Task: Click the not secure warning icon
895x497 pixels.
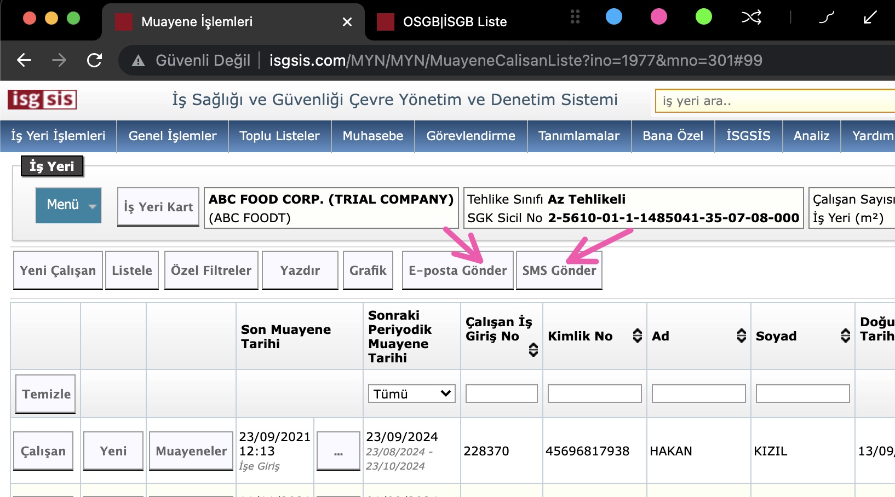Action: coord(139,61)
